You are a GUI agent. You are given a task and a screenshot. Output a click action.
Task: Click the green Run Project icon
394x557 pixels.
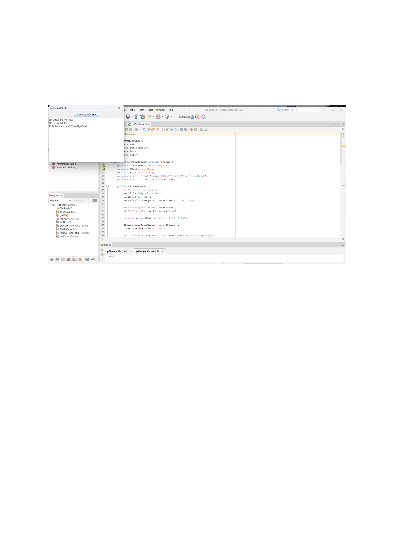150,117
